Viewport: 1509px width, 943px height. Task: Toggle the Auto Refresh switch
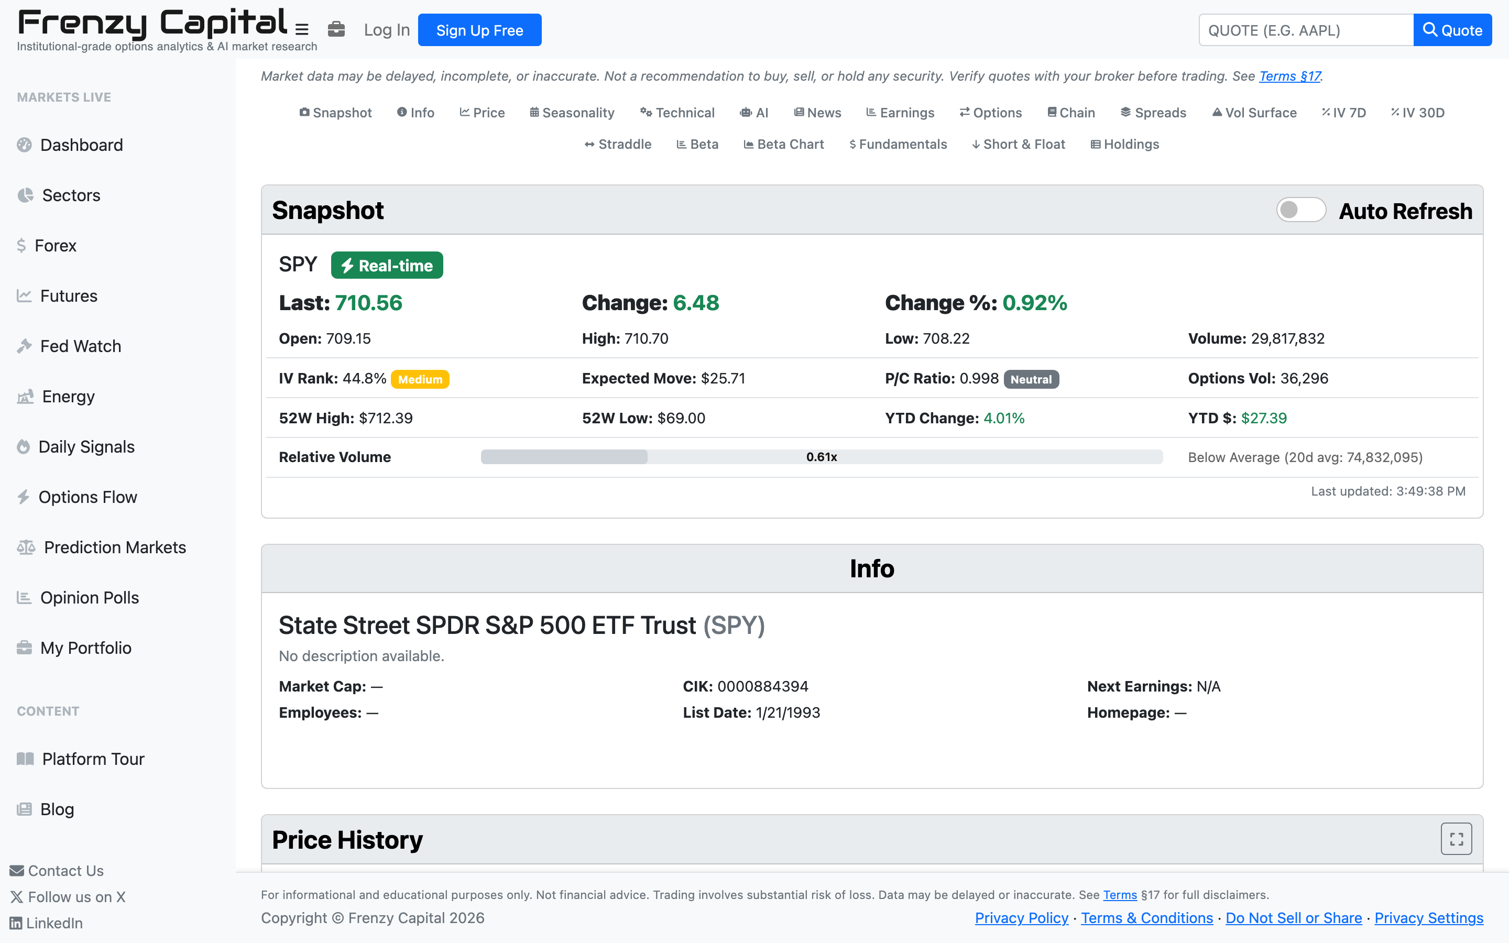pyautogui.click(x=1302, y=210)
